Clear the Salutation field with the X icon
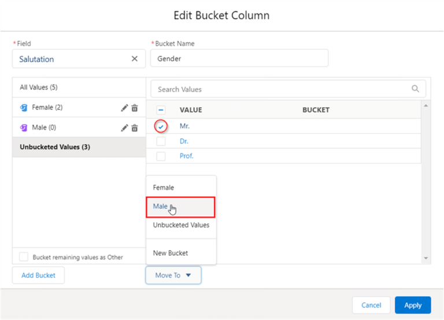The height and width of the screenshot is (320, 444). 135,58
